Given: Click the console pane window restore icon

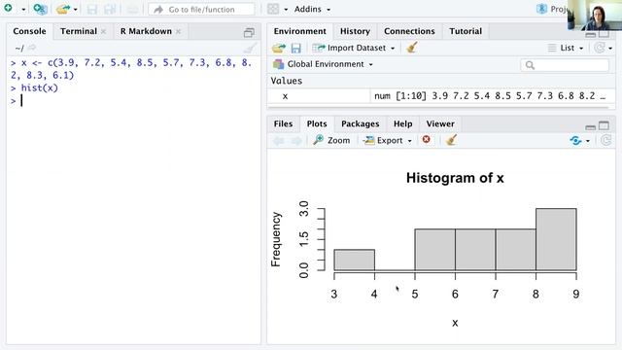Looking at the screenshot, I should pos(249,32).
